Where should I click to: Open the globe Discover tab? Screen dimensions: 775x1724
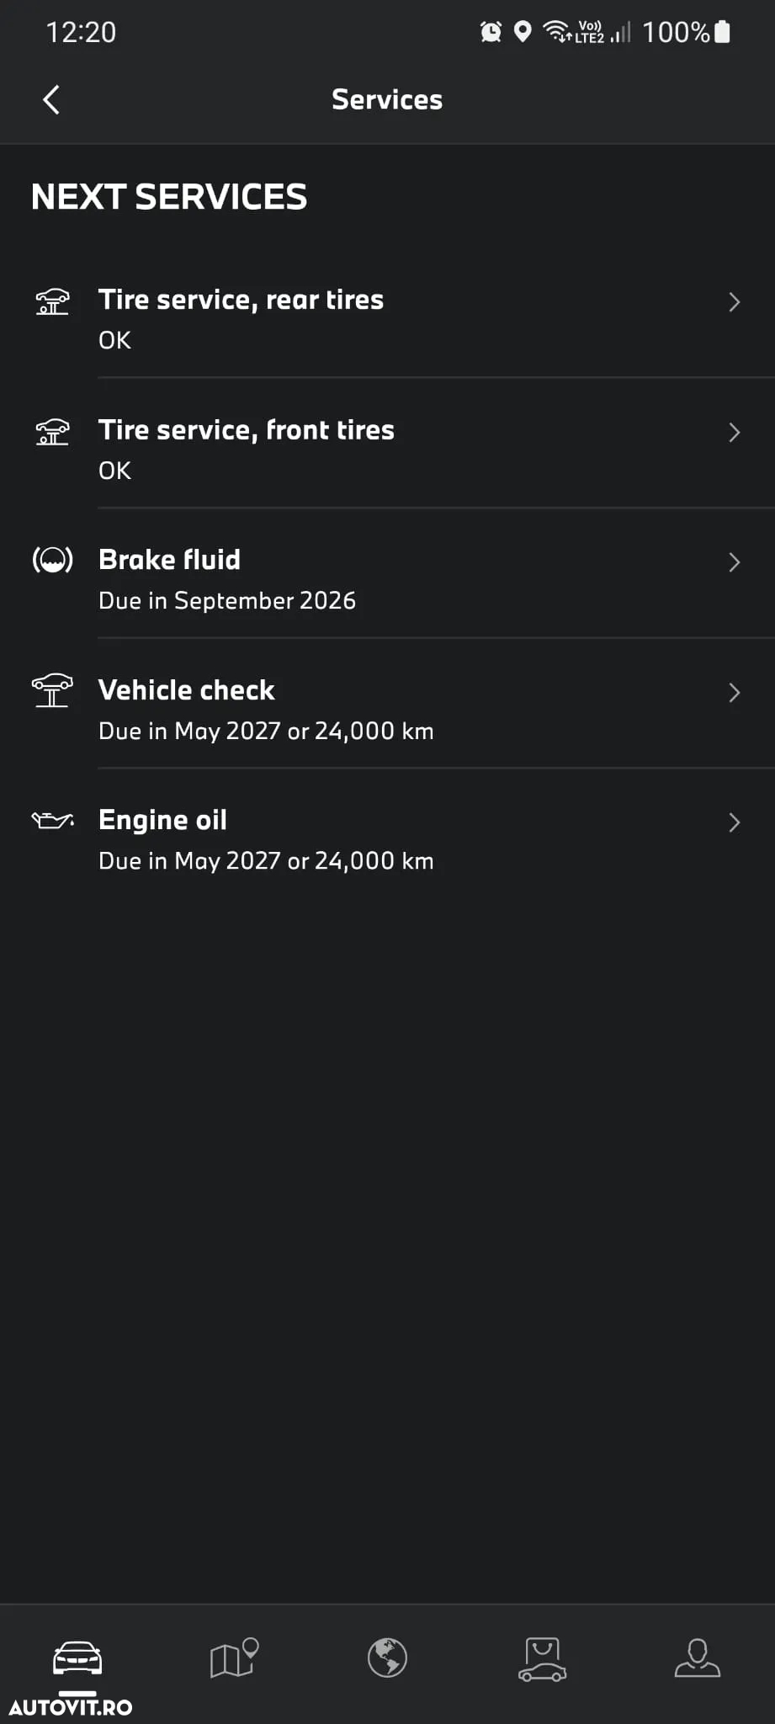click(x=387, y=1658)
